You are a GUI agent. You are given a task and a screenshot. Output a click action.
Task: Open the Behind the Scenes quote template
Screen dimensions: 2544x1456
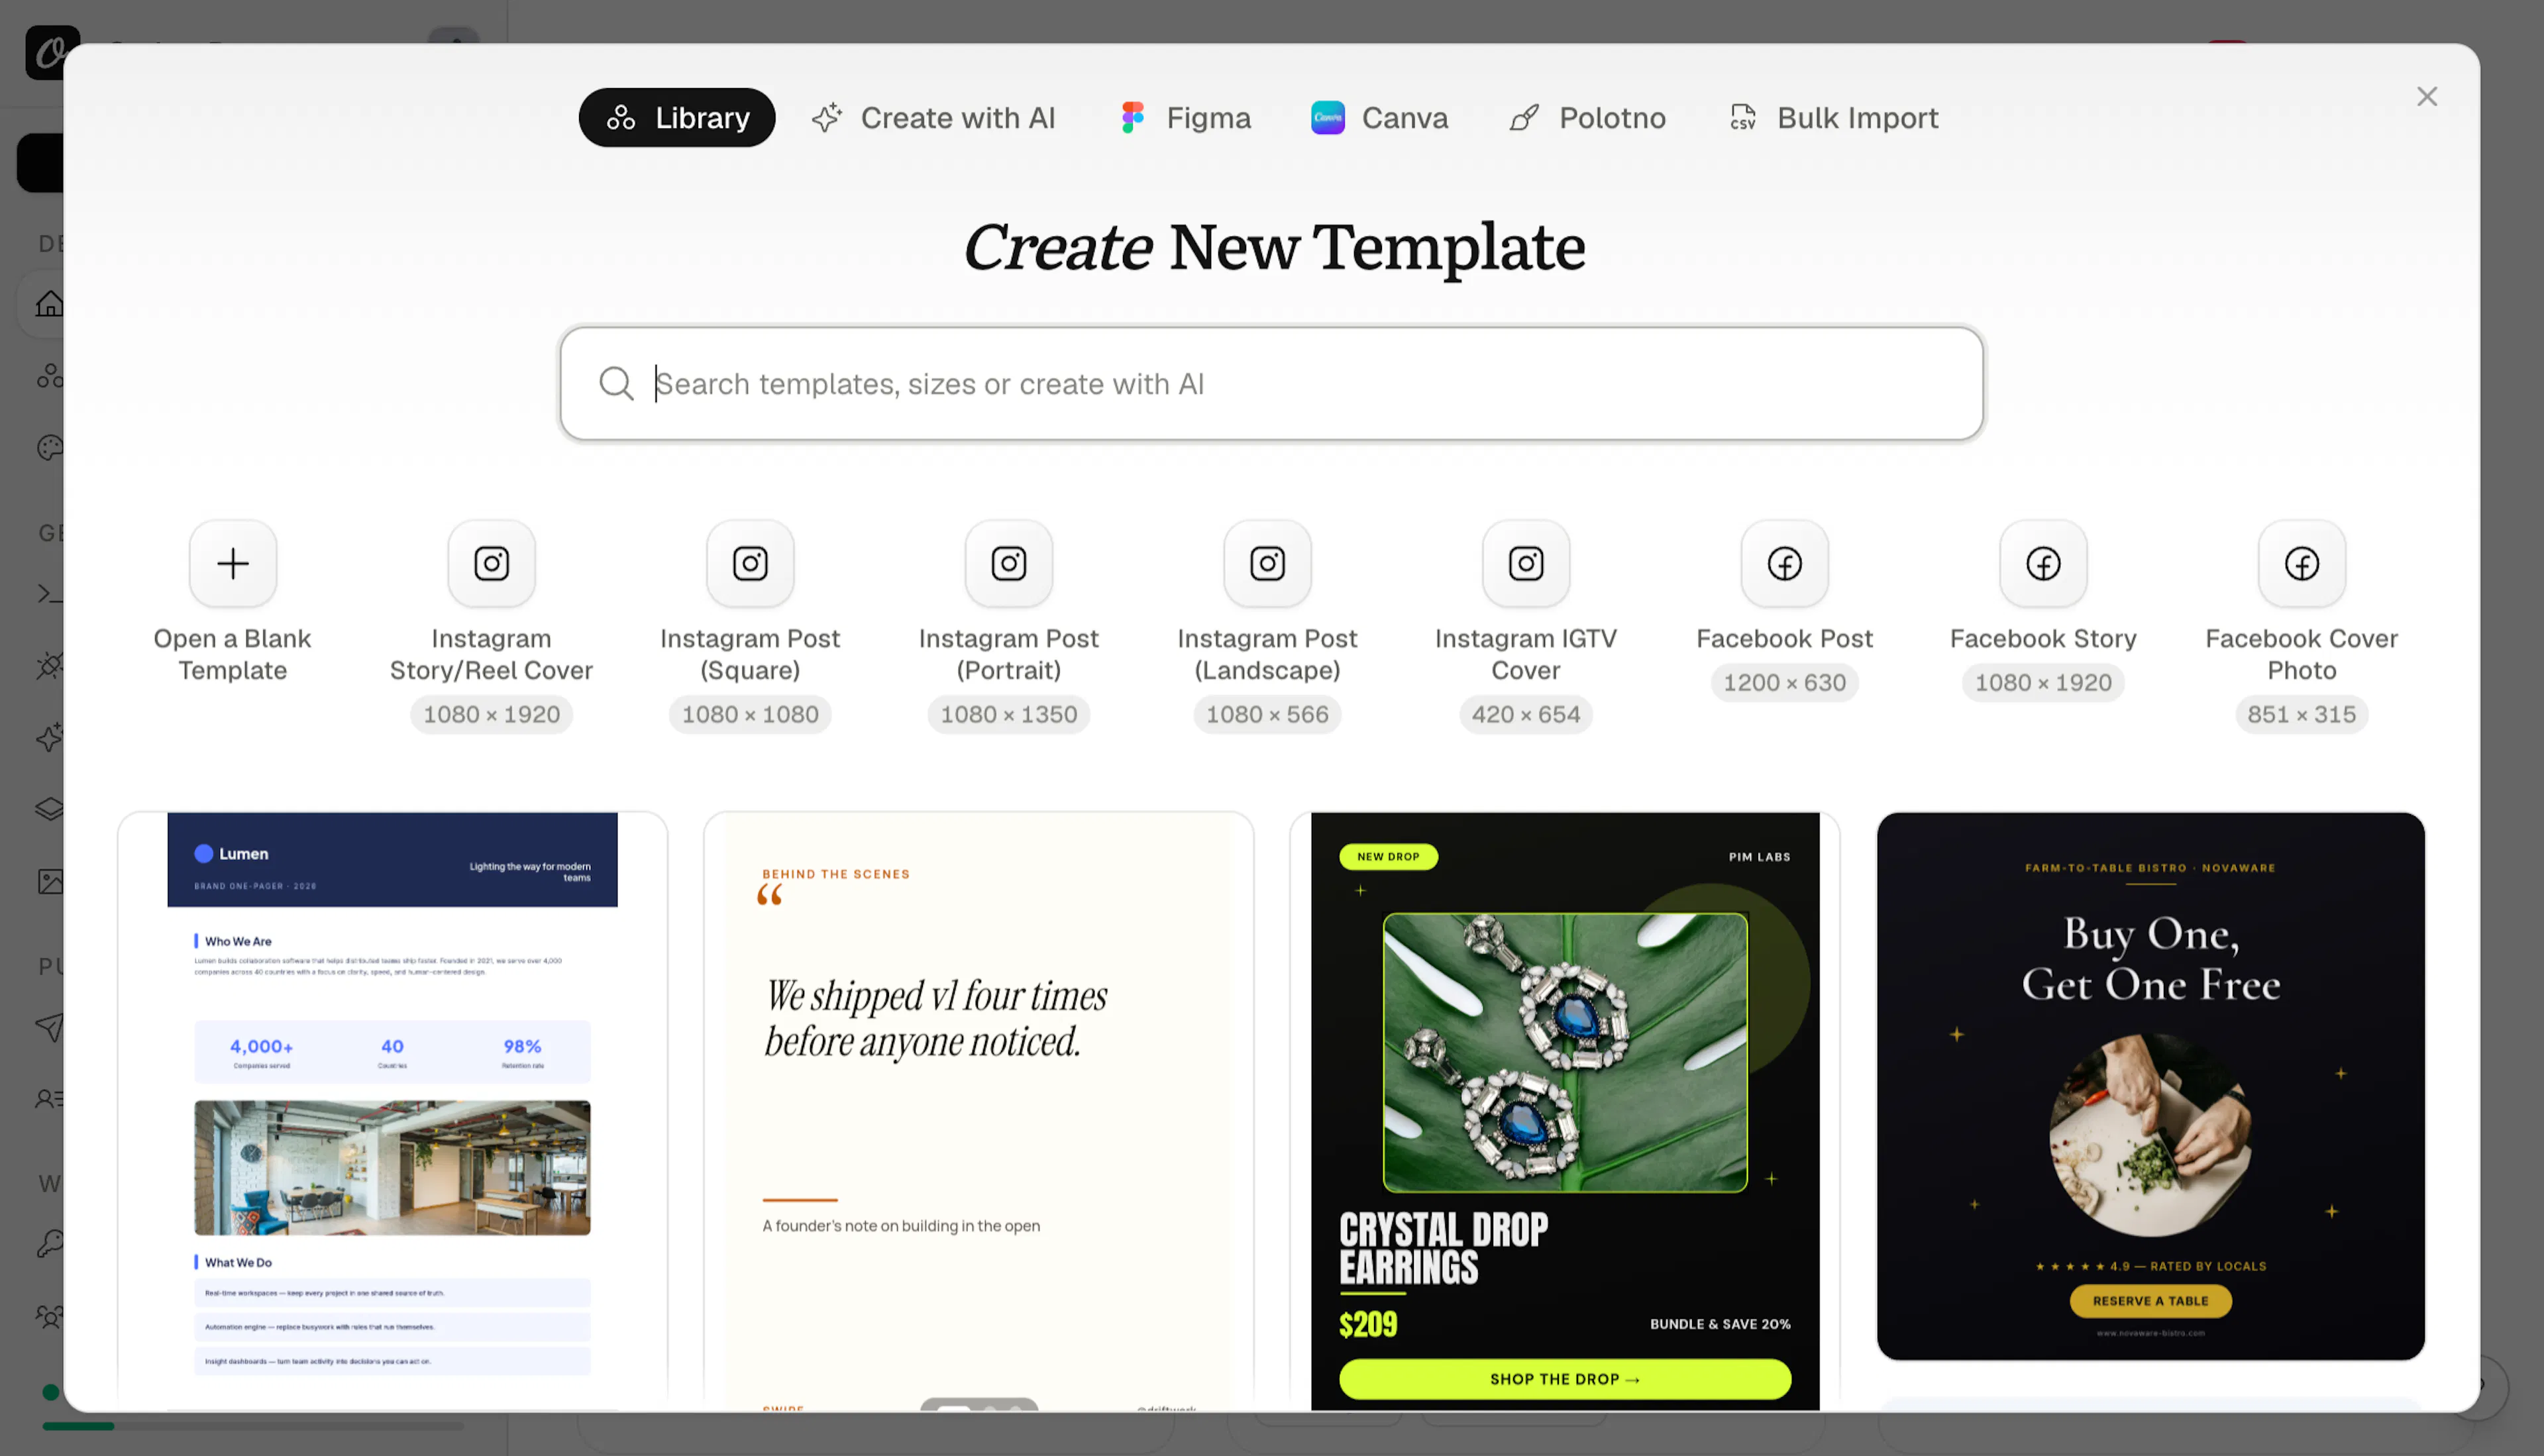point(979,1110)
